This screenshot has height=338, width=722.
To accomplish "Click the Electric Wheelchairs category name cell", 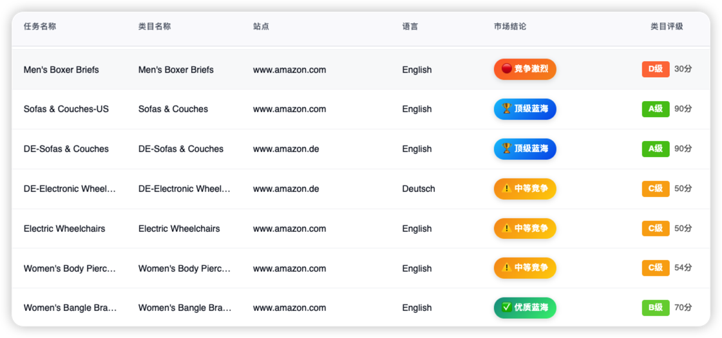I will pos(179,229).
